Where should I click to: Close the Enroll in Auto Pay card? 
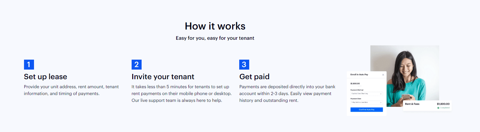383,75
